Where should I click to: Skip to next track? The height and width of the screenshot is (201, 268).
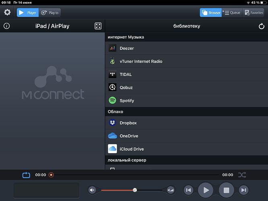coord(243,190)
